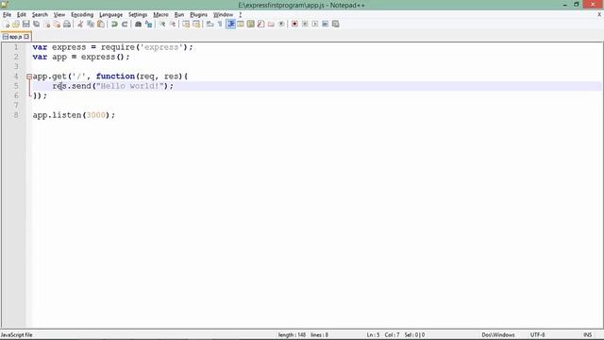
Task: Open the Plugins menu
Action: (x=198, y=15)
